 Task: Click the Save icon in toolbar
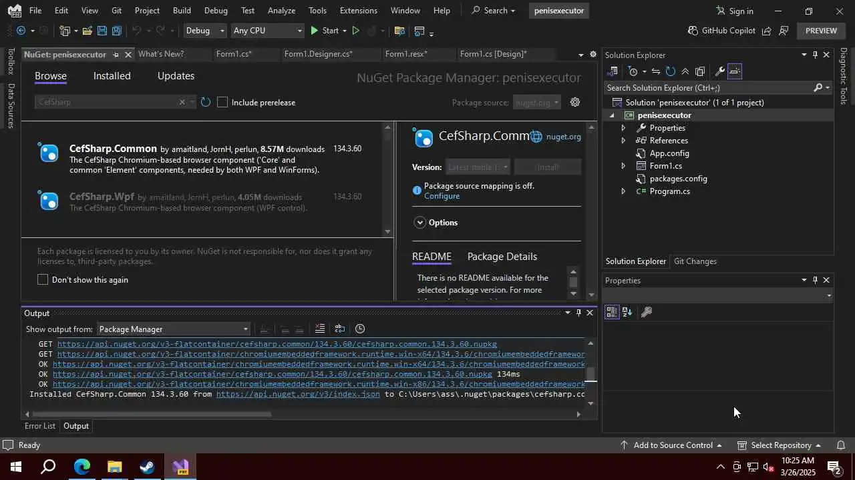tap(102, 31)
